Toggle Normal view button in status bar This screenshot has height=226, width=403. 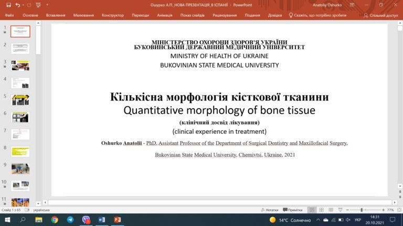tap(312, 210)
